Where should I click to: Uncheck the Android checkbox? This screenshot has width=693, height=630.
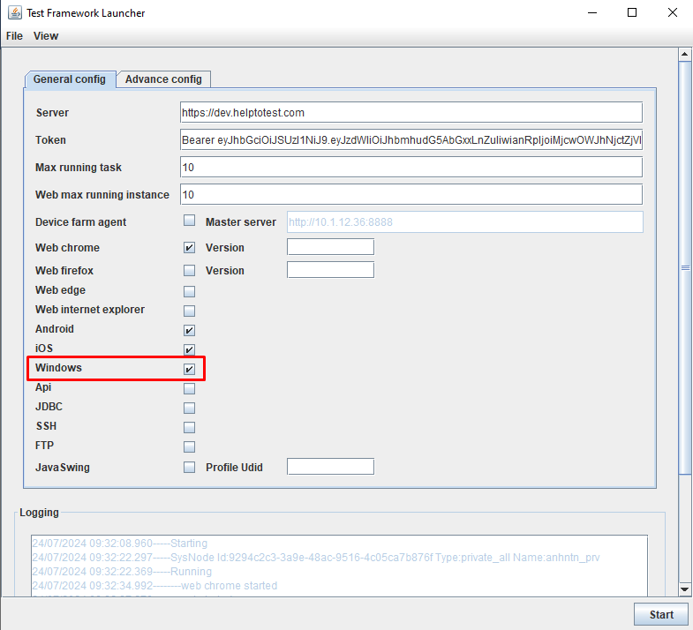pyautogui.click(x=189, y=330)
